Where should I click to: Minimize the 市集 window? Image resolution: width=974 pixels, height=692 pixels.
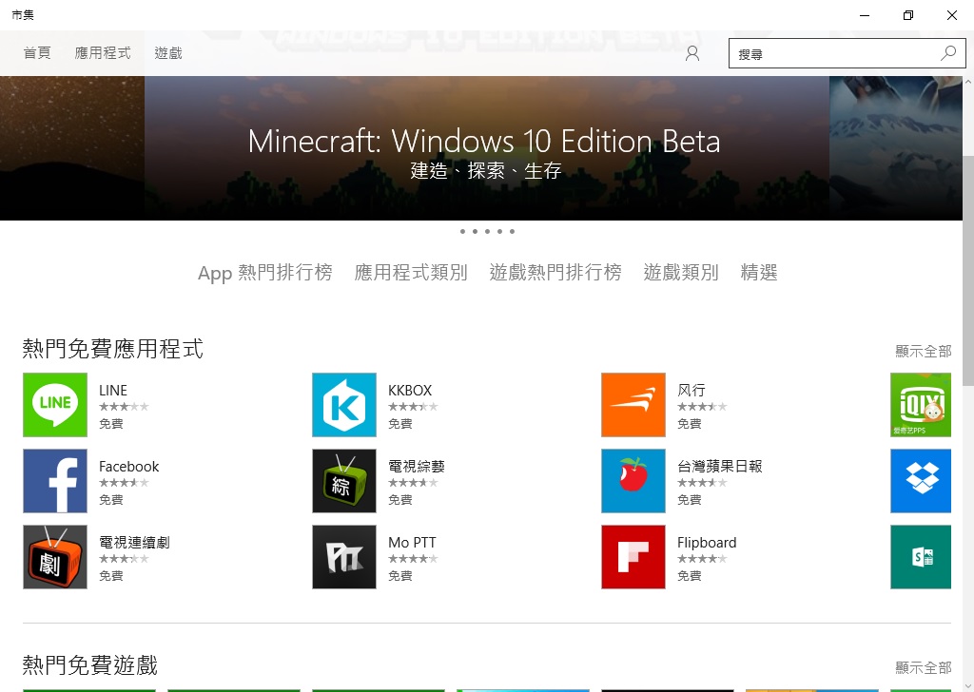(x=865, y=15)
